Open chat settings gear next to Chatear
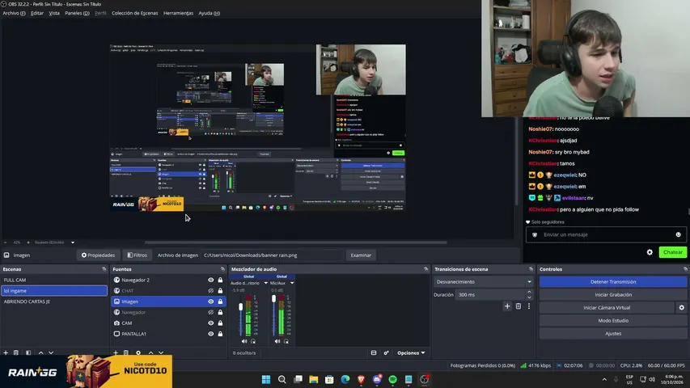The height and width of the screenshot is (388, 690). pos(650,252)
